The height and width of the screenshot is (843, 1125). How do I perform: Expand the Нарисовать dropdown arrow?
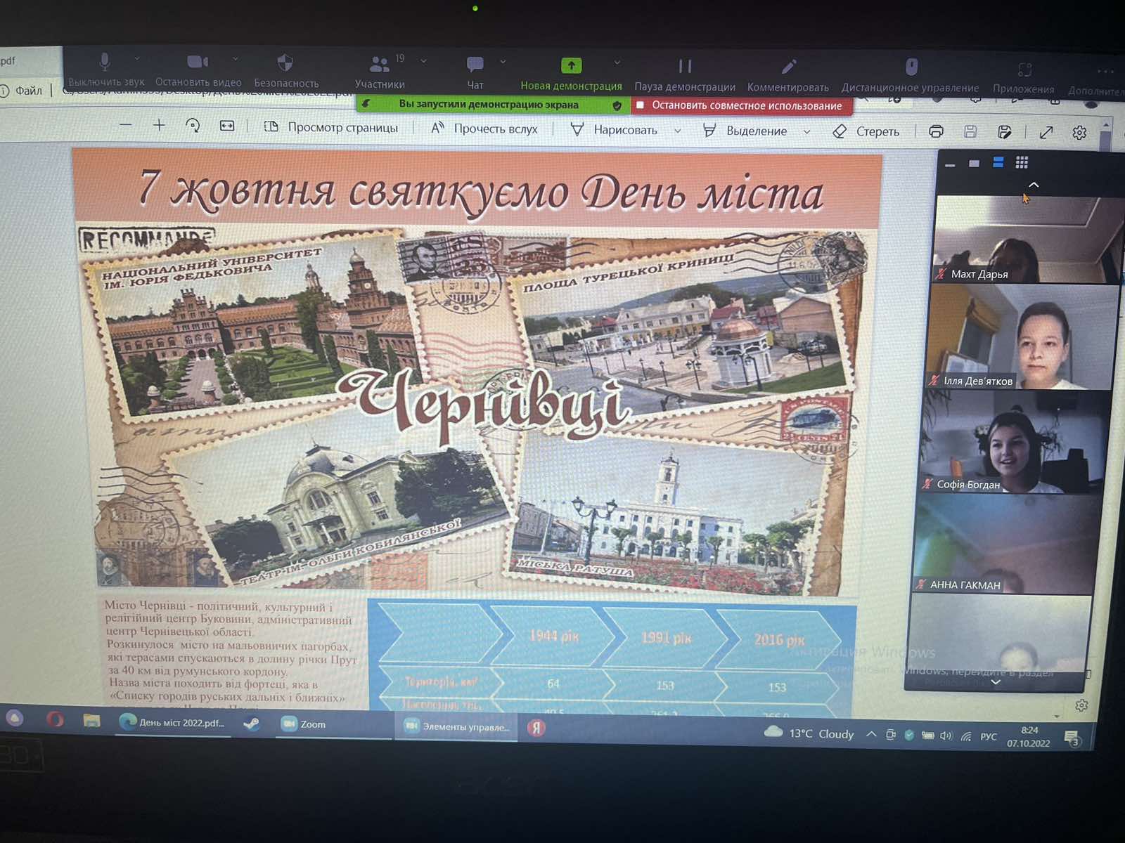678,131
